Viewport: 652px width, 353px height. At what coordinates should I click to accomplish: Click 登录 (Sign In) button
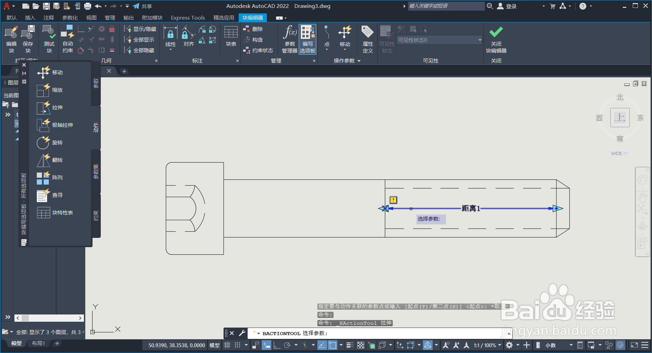coord(507,6)
